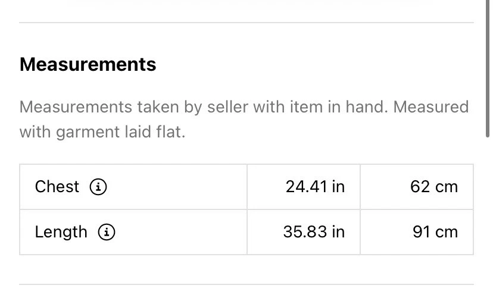Screen dimensions: 493x307
Task: Click the "cm" unit beside 62
Action: click(x=447, y=187)
